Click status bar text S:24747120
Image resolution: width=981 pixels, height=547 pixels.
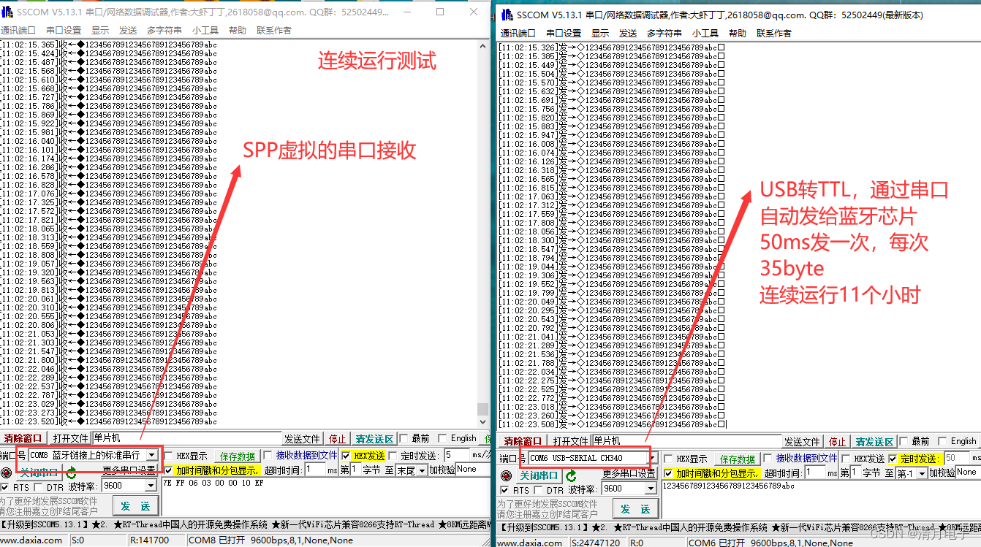point(596,543)
